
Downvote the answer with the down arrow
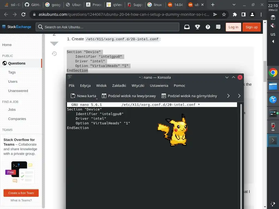54,44
